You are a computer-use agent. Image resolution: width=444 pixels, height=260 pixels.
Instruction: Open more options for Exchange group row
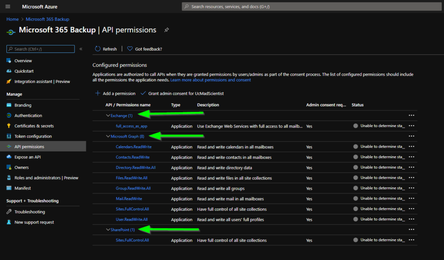pyautogui.click(x=411, y=116)
